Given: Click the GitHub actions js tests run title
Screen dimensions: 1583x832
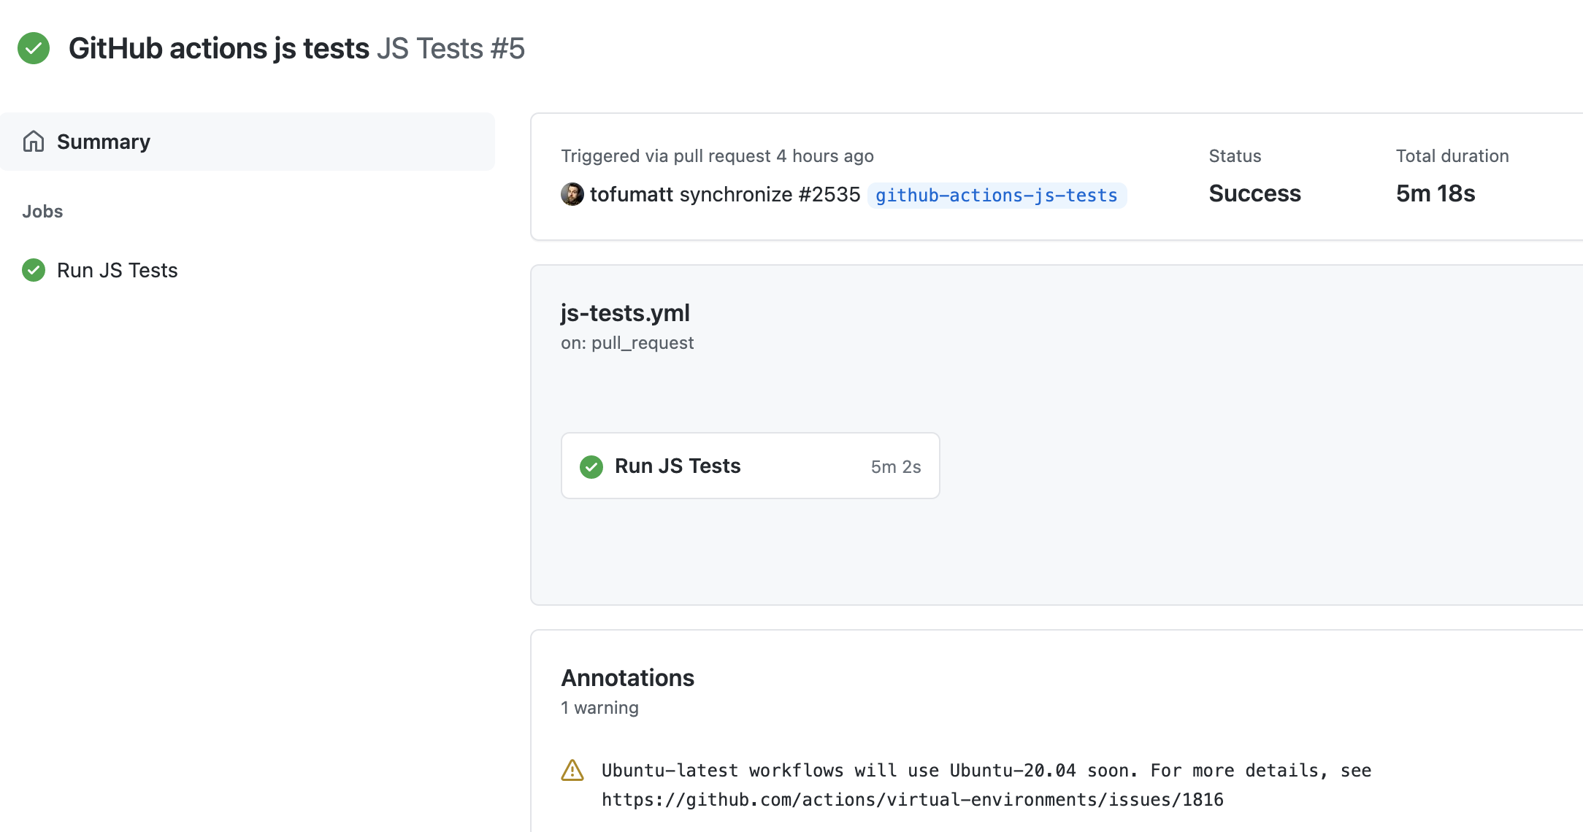Looking at the screenshot, I should [x=219, y=48].
